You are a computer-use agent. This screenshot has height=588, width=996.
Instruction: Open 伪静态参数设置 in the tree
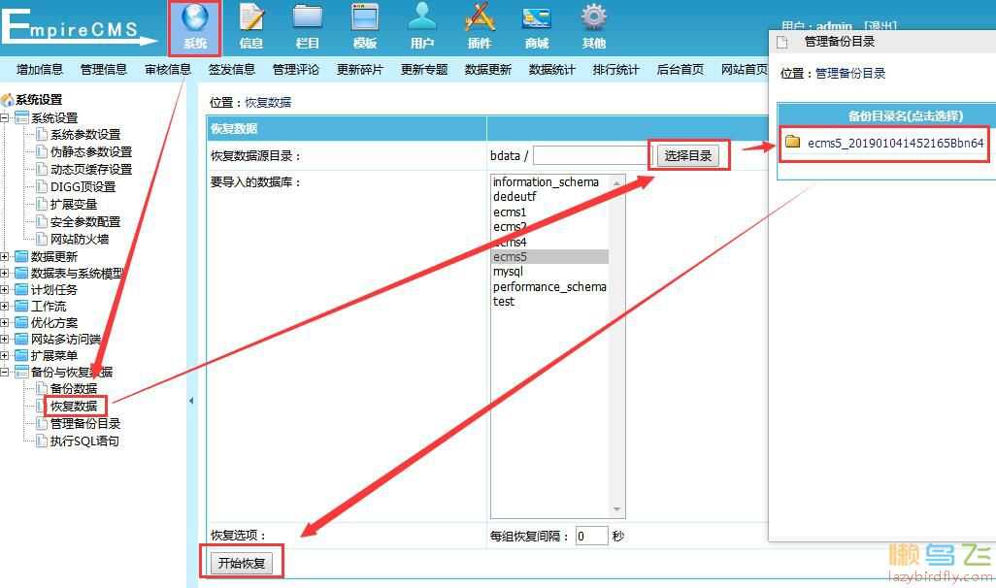click(x=91, y=151)
